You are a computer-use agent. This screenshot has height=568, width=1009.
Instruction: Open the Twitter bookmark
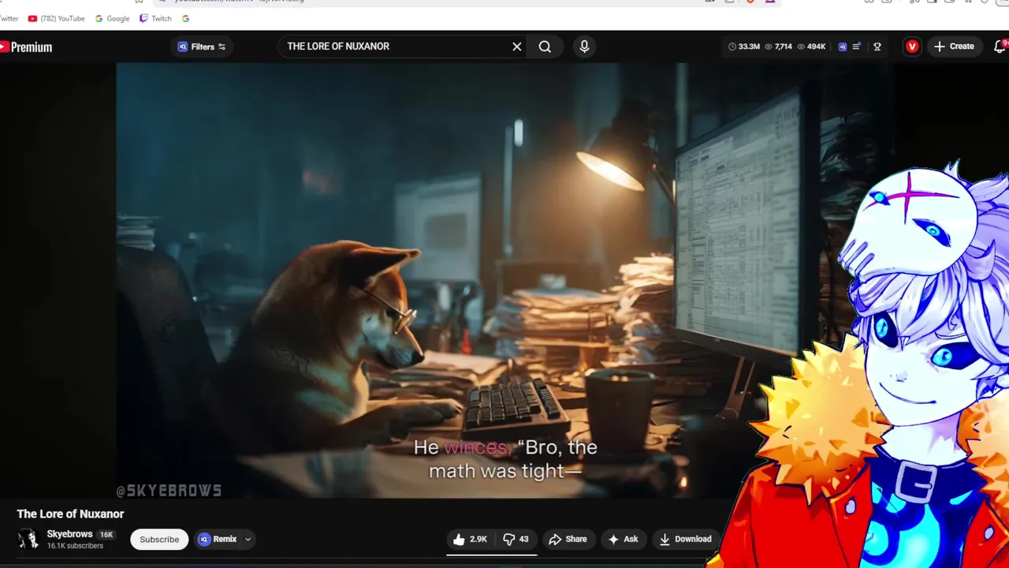coord(9,18)
